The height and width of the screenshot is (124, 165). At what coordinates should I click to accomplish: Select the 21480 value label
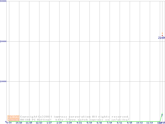pos(161,38)
